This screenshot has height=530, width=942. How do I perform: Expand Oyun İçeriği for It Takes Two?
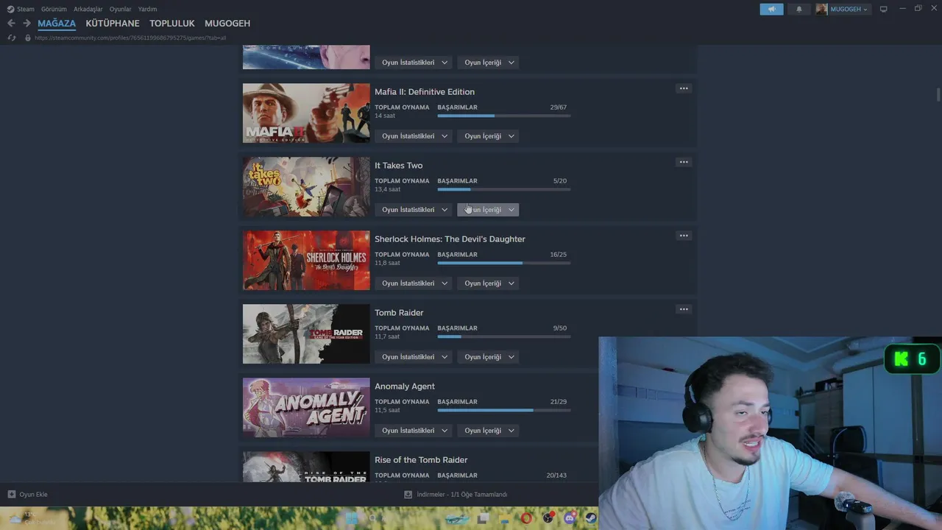pyautogui.click(x=488, y=210)
